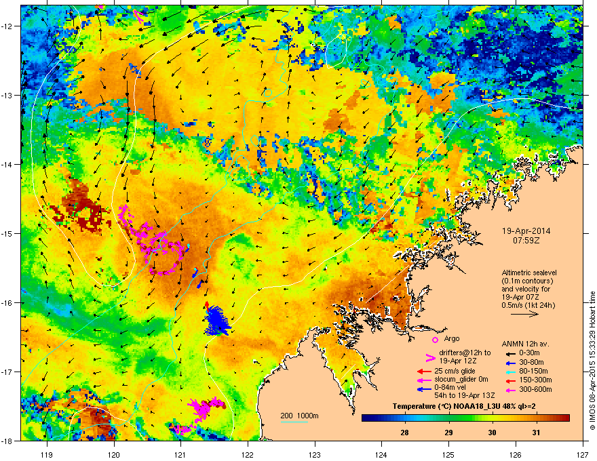Click the magenta glider track near -17.6 latitude
The image size is (597, 461).
(205, 407)
